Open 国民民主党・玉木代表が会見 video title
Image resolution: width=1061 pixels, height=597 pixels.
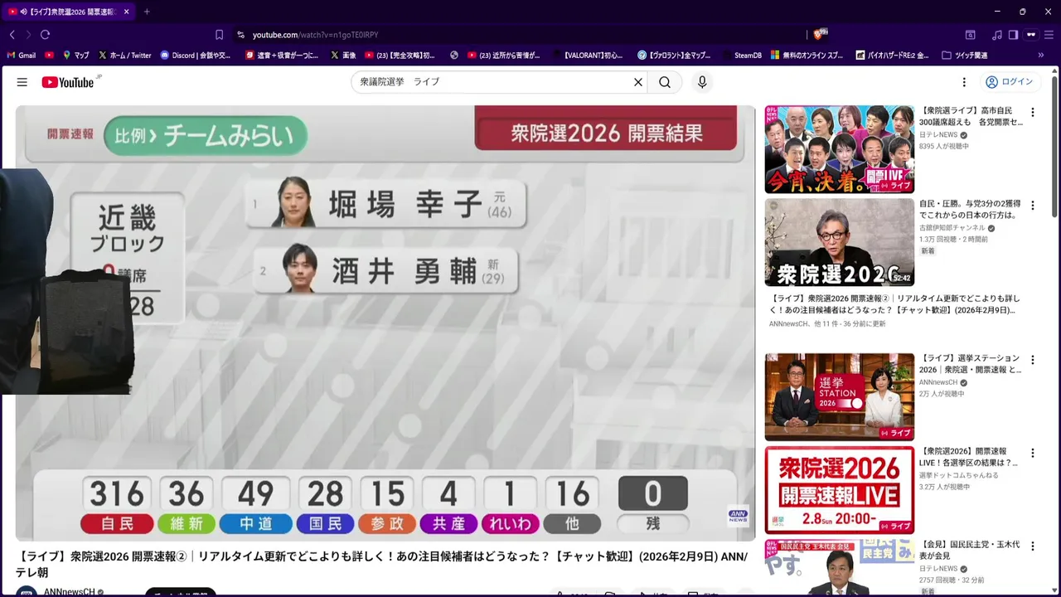coord(970,551)
